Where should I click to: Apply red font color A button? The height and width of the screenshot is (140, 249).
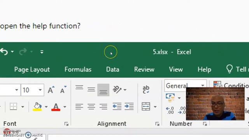click(x=56, y=107)
